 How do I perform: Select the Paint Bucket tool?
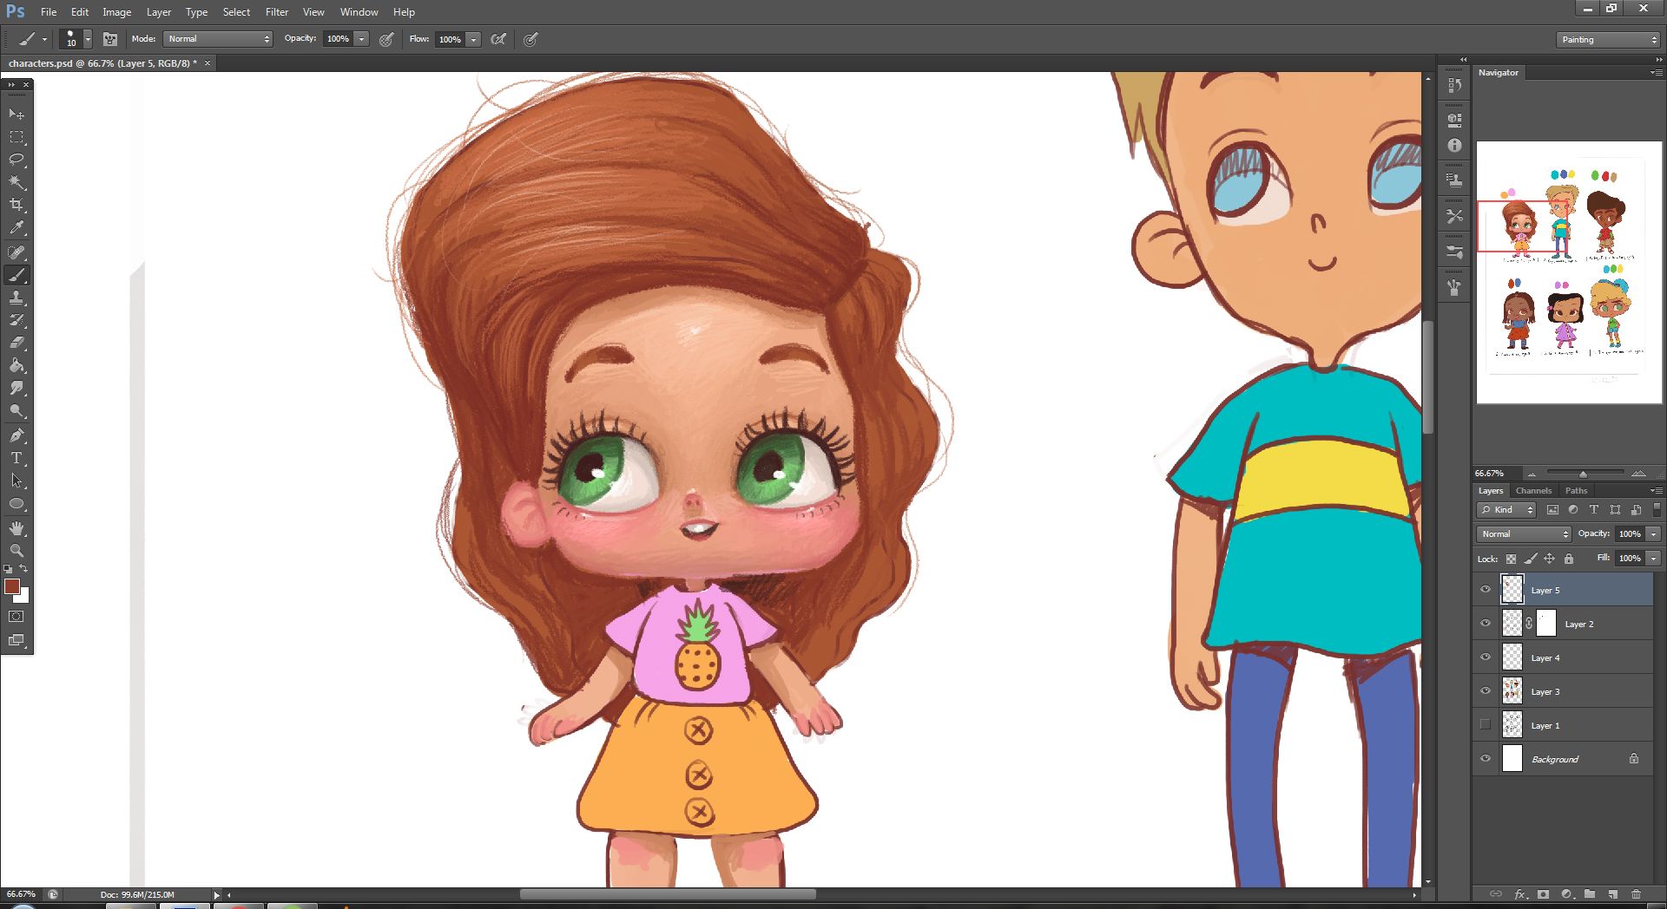pyautogui.click(x=16, y=365)
